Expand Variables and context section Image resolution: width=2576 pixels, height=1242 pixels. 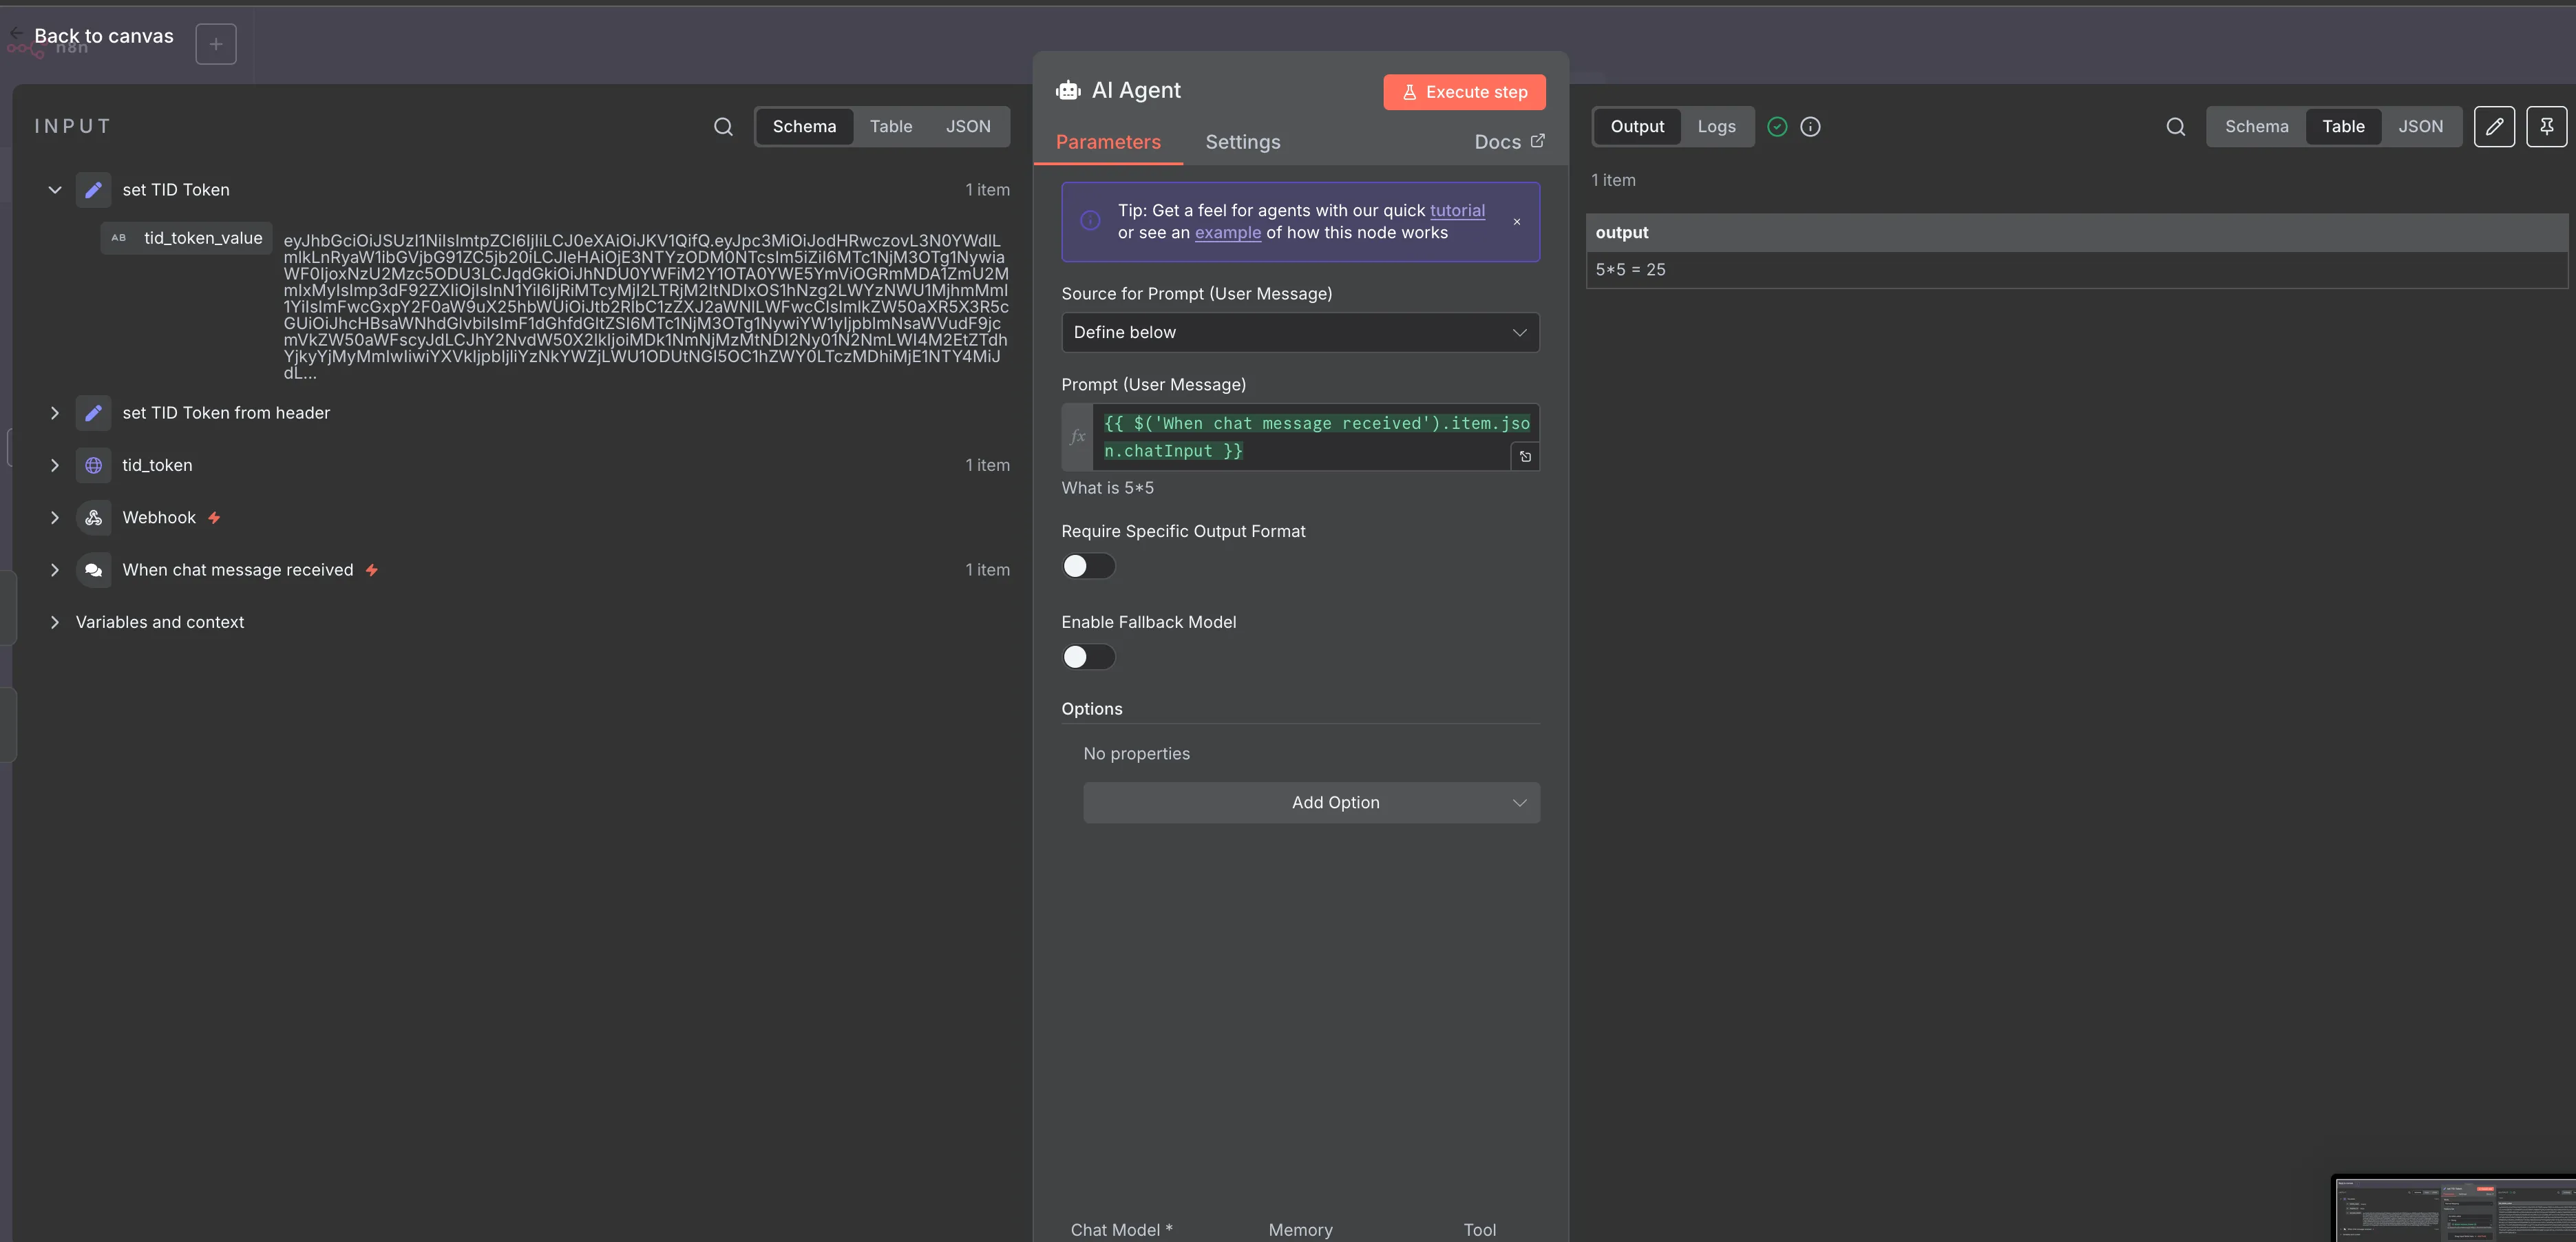(55, 622)
